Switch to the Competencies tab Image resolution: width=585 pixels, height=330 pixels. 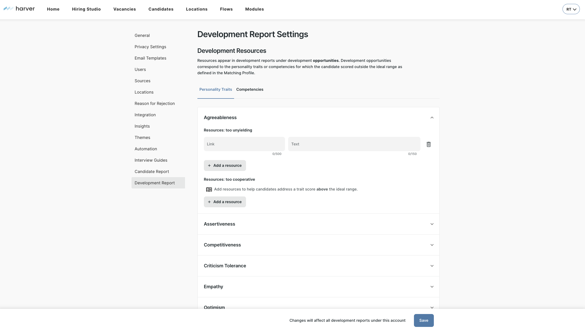[x=250, y=89]
